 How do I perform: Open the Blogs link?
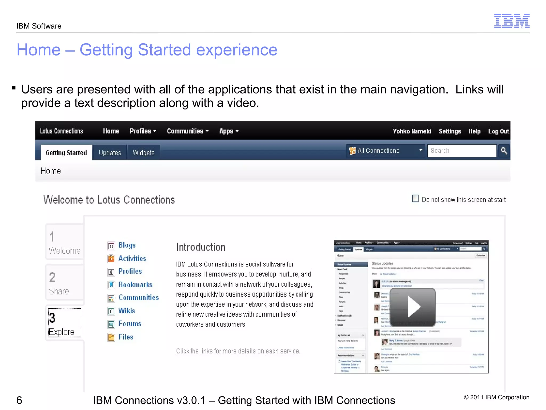pyautogui.click(x=127, y=245)
